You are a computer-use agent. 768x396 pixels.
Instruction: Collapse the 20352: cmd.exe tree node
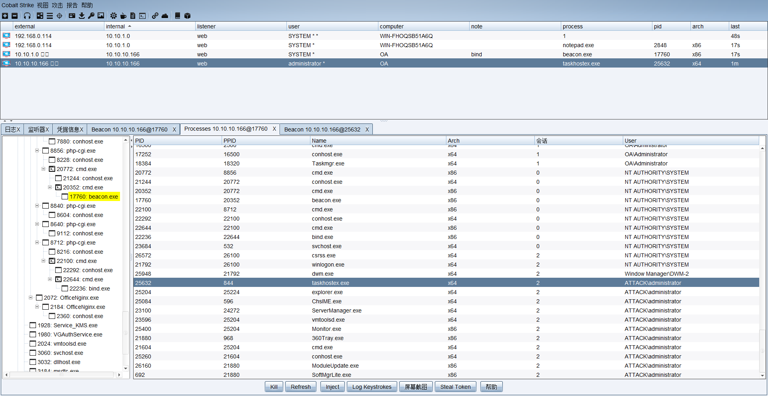(50, 187)
